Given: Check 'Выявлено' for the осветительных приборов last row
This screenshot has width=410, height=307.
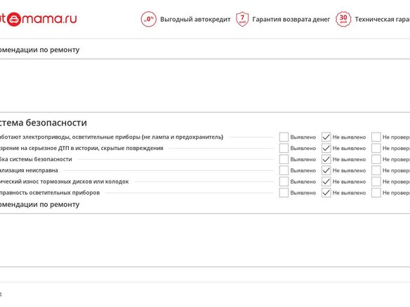Looking at the screenshot, I should [x=284, y=193].
